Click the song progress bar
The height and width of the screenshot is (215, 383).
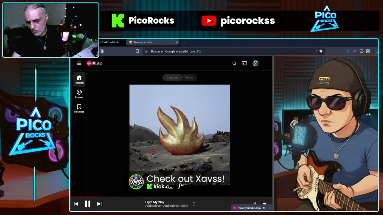pos(171,197)
